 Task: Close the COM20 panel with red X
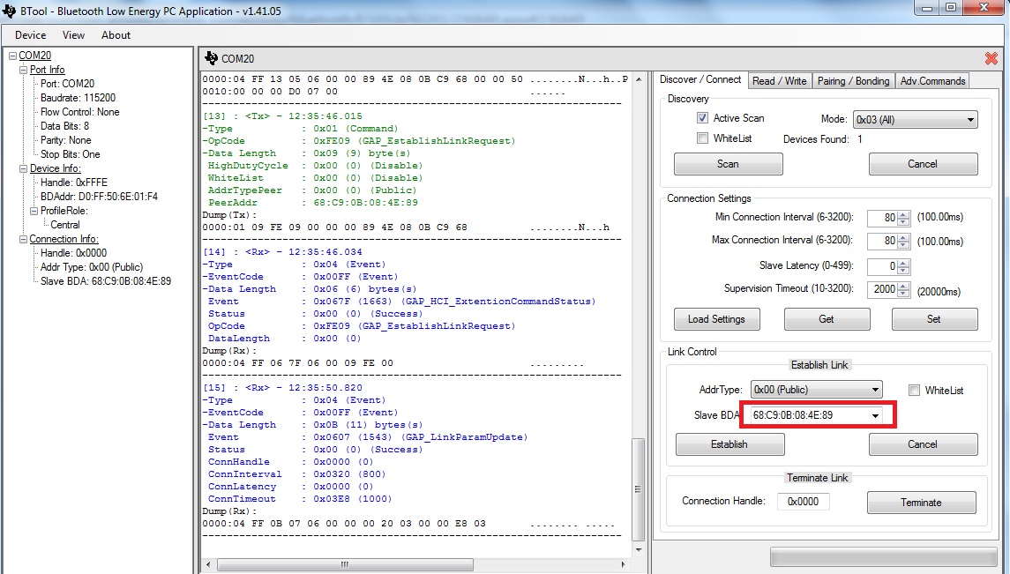coord(991,58)
